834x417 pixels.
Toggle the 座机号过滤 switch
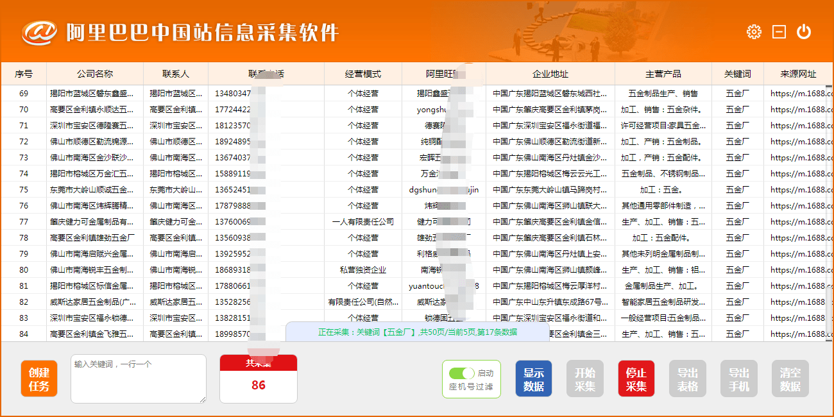point(462,373)
